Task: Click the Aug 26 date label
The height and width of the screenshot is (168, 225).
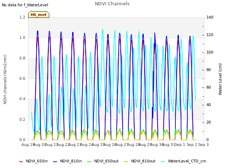Action: (110, 145)
